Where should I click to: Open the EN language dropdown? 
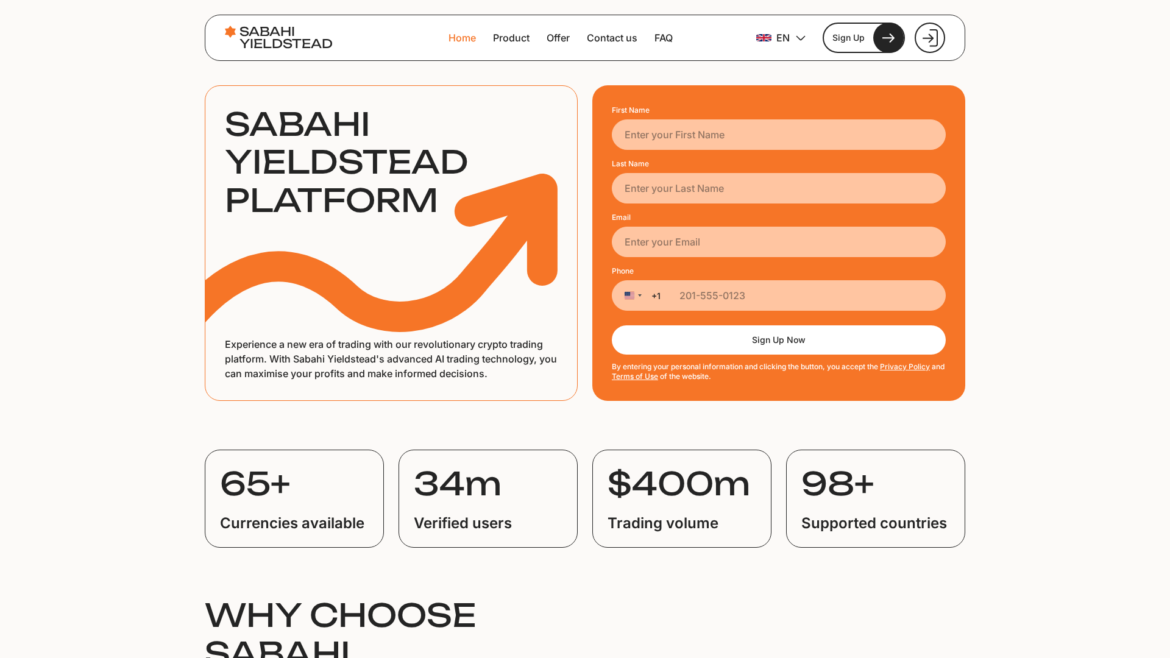783,38
